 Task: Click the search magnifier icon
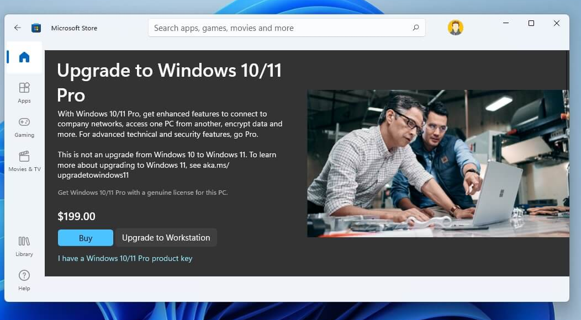(x=415, y=28)
